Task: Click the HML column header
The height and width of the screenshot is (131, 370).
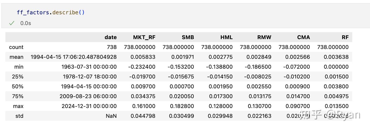Action: click(x=226, y=37)
